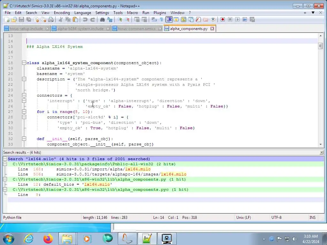Click the New file toolbar icon

tap(7, 19)
